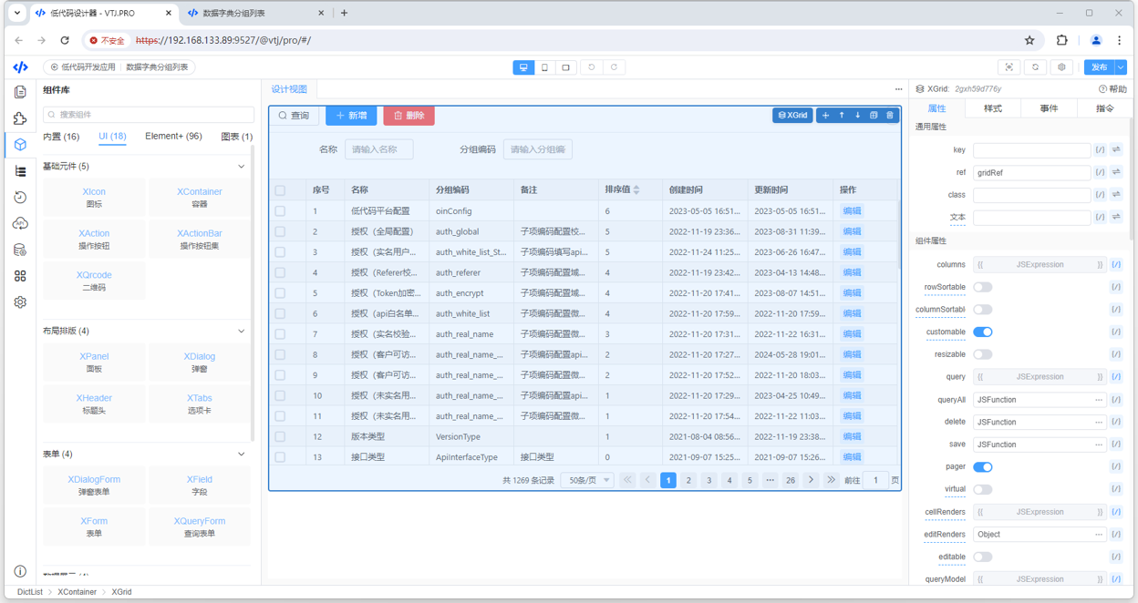Click the puzzle-piece icon in the sidebar
Viewport: 1138px width, 603px height.
point(20,118)
